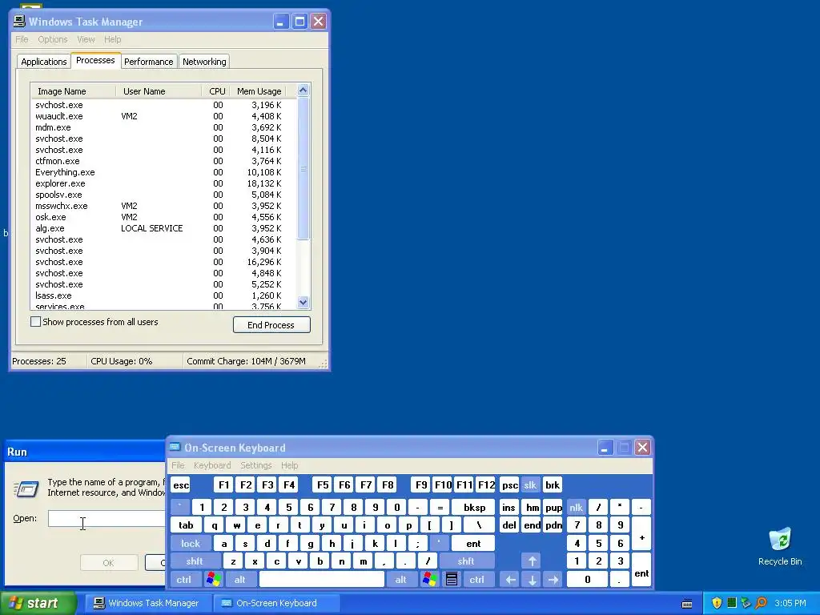Click the tab key on On-Screen Keyboard
This screenshot has height=615, width=820.
[186, 525]
